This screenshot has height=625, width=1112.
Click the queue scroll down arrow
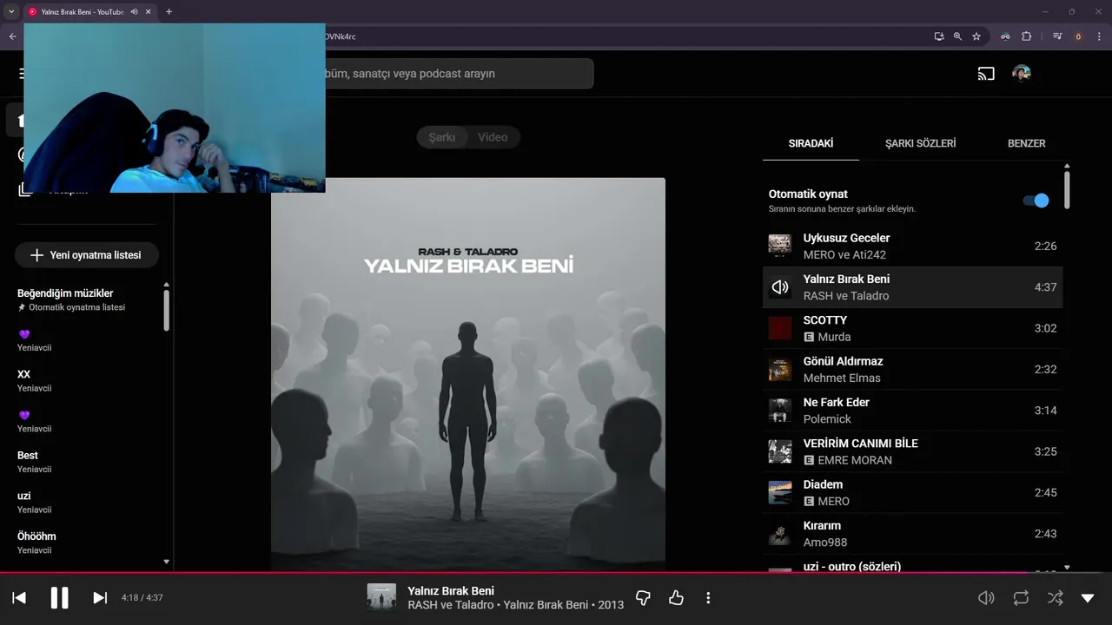pos(1067,568)
